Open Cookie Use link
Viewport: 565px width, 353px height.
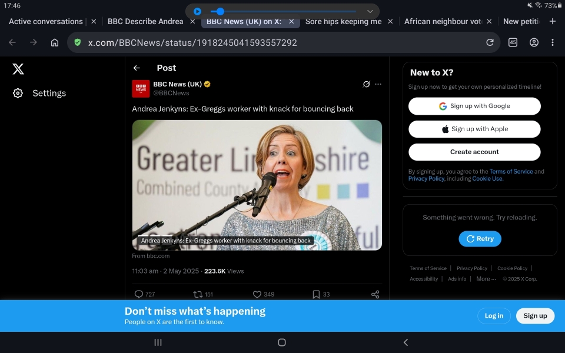(487, 179)
